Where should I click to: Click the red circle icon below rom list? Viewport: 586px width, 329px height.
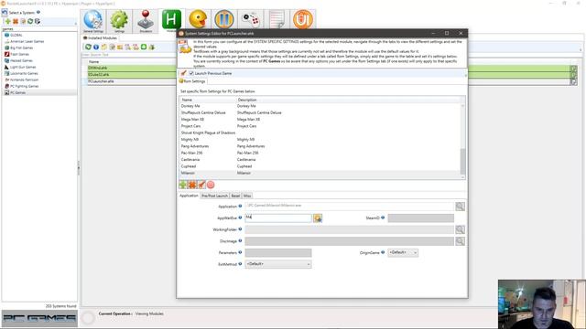click(x=211, y=185)
